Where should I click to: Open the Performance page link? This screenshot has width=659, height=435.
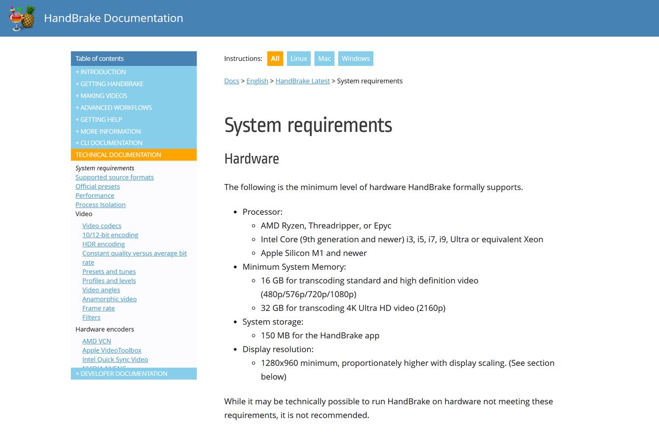coord(95,196)
